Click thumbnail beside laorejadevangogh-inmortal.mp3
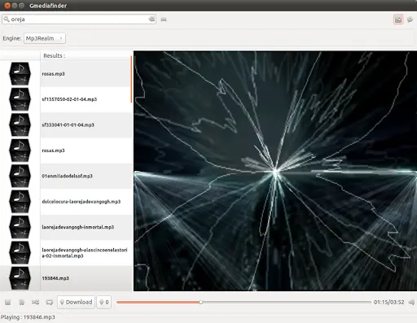The width and height of the screenshot is (417, 323). [x=20, y=227]
